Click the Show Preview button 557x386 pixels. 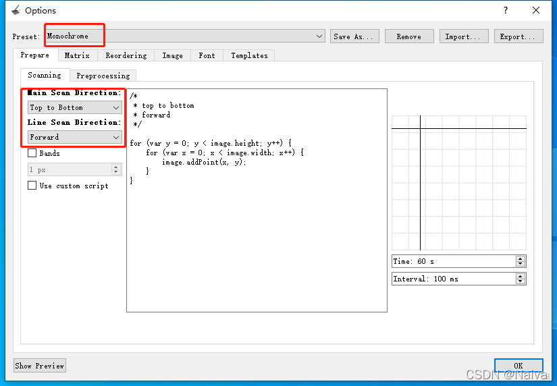coord(40,365)
